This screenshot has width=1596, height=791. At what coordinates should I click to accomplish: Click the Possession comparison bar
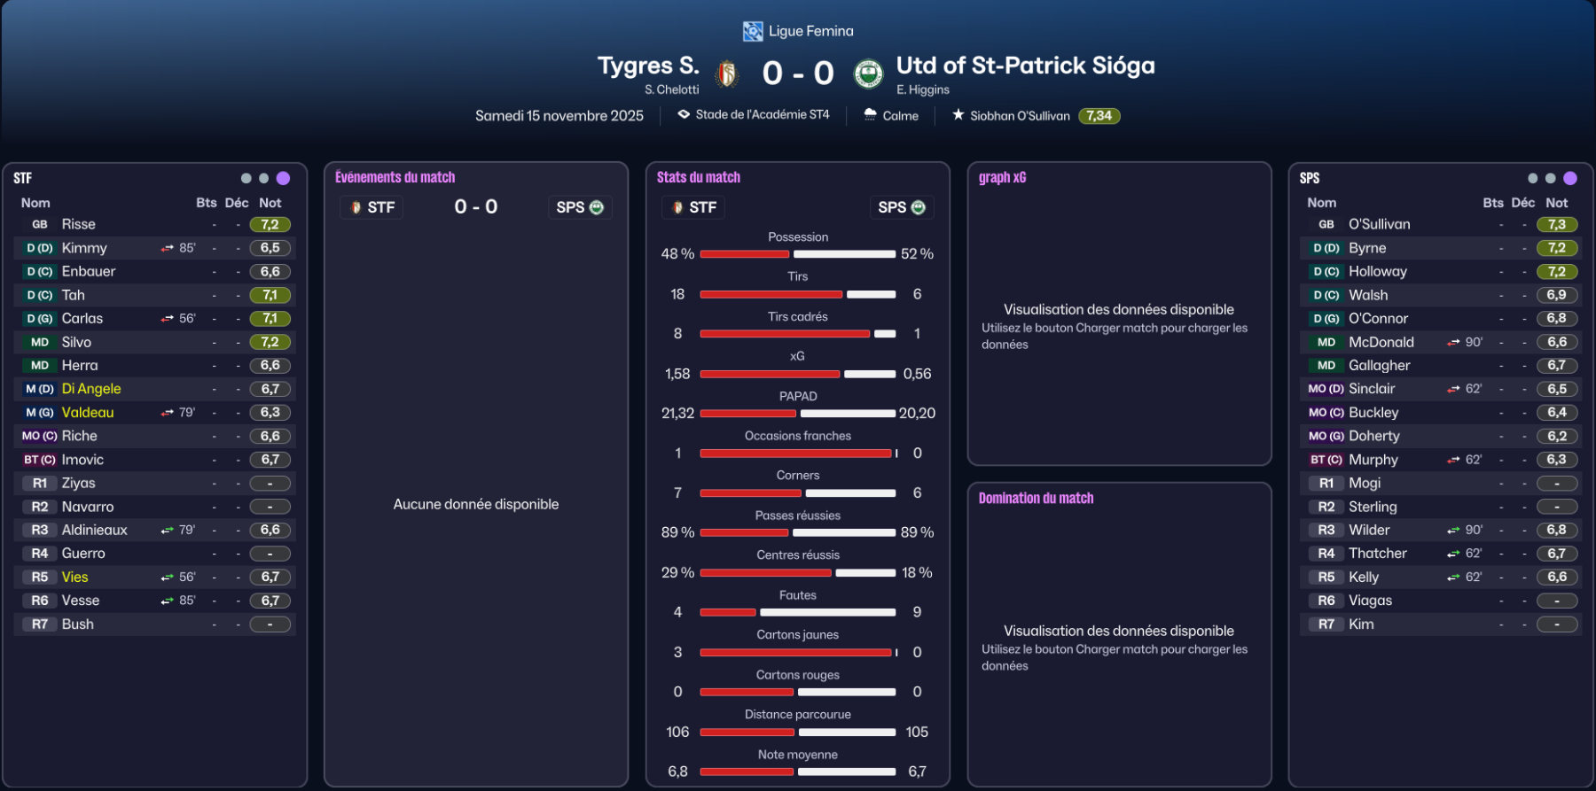(x=798, y=254)
